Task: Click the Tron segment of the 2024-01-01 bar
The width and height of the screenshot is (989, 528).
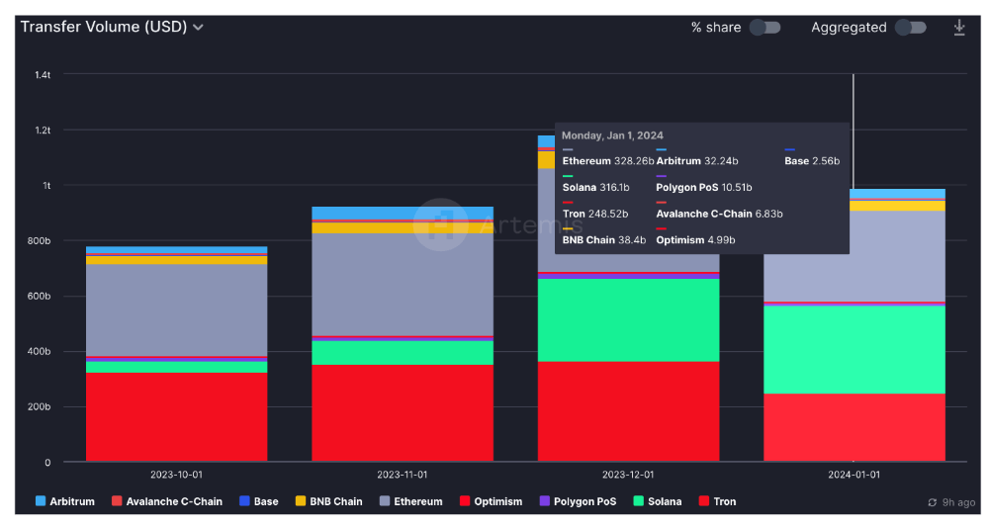Action: coord(854,428)
